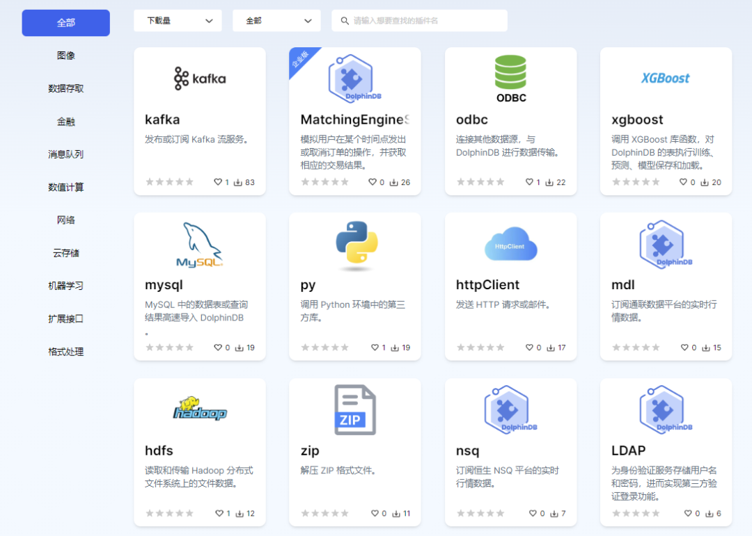Viewport: 752px width, 536px height.
Task: Click the Hadoop elephant logo
Action: 200,409
